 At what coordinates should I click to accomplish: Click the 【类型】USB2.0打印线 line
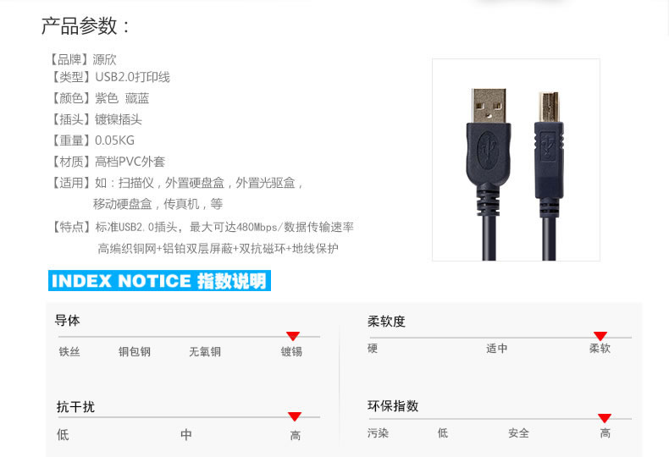tap(109, 77)
